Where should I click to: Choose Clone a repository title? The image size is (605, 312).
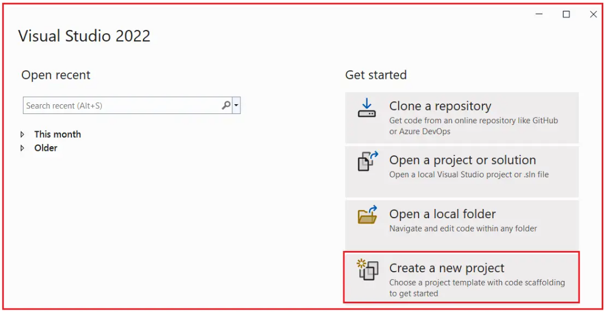[441, 106]
